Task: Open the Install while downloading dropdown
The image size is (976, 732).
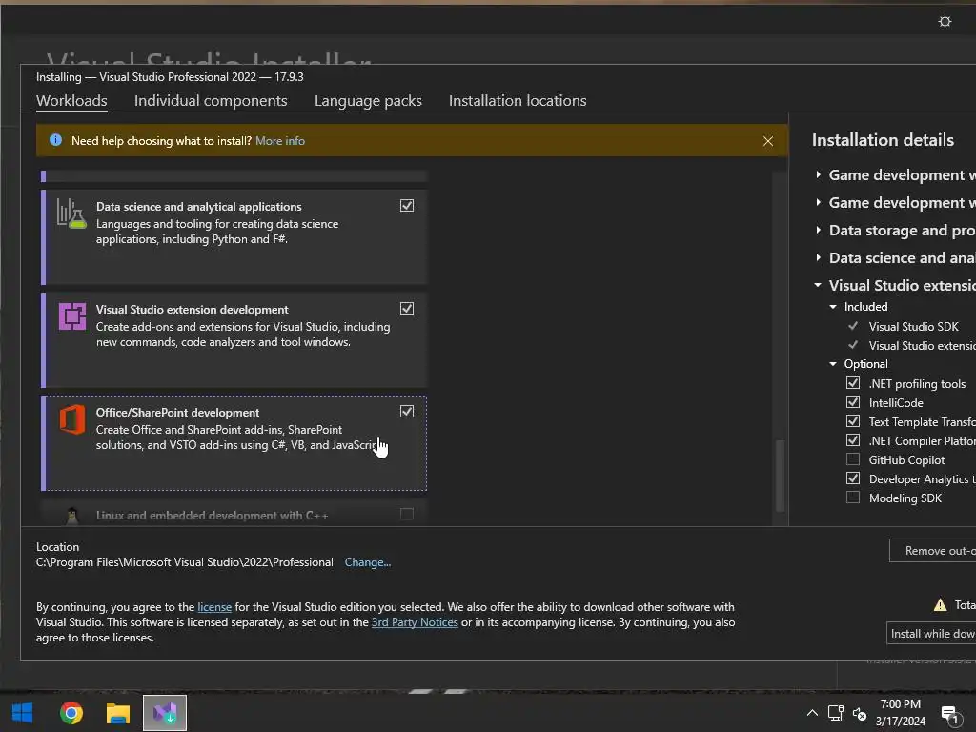Action: coord(931,634)
